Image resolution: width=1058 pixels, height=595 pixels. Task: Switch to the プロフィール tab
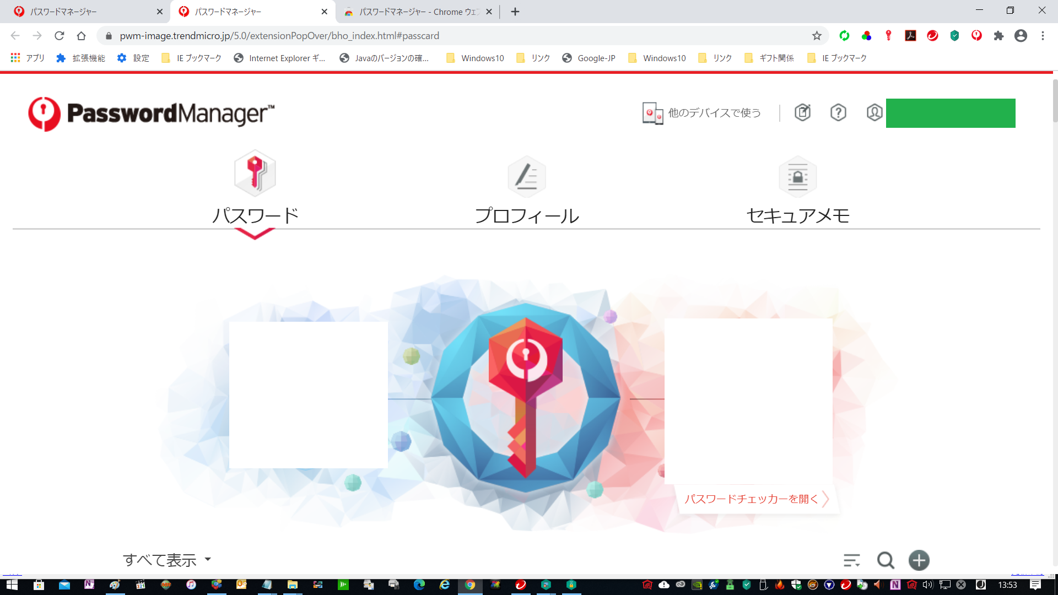527,191
